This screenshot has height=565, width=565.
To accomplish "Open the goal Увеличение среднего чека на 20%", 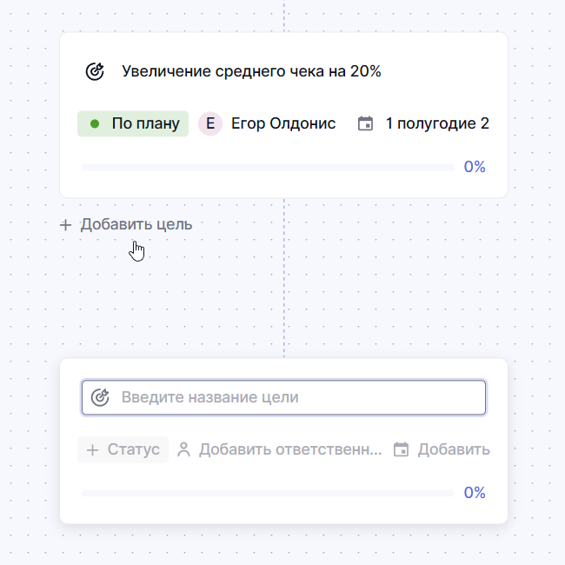I will [251, 71].
